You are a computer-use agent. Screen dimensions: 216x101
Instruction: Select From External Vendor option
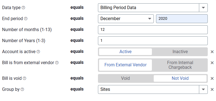(125, 65)
